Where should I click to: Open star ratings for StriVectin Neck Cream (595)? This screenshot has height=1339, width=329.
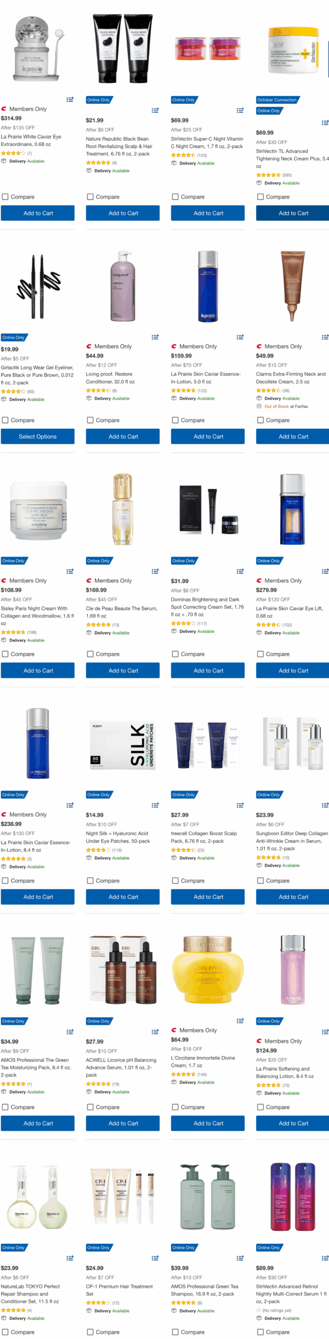point(268,175)
